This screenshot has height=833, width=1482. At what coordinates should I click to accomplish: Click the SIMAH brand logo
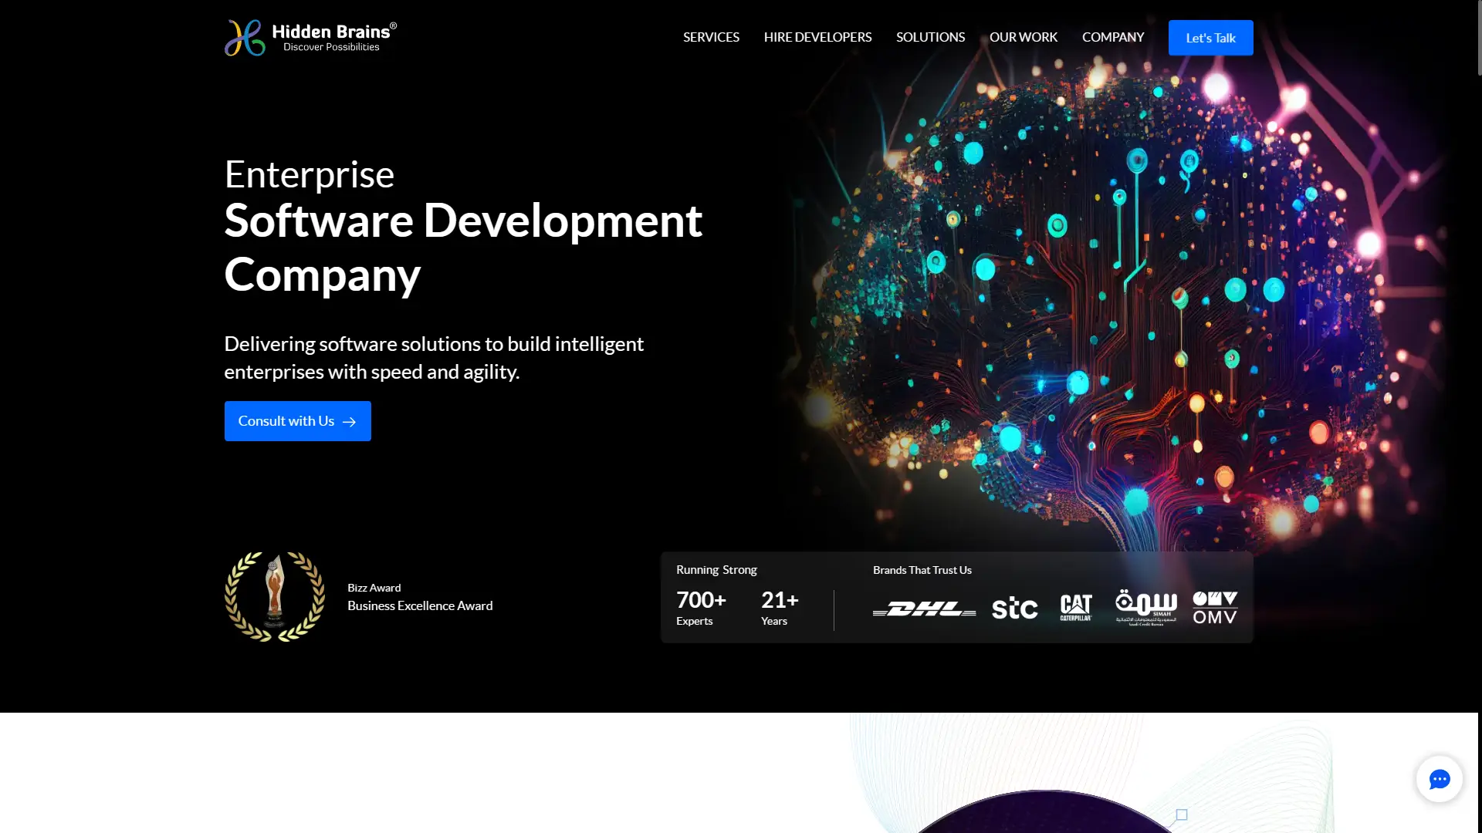pyautogui.click(x=1146, y=607)
